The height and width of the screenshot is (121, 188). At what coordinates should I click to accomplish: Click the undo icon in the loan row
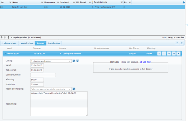(x=164, y=53)
